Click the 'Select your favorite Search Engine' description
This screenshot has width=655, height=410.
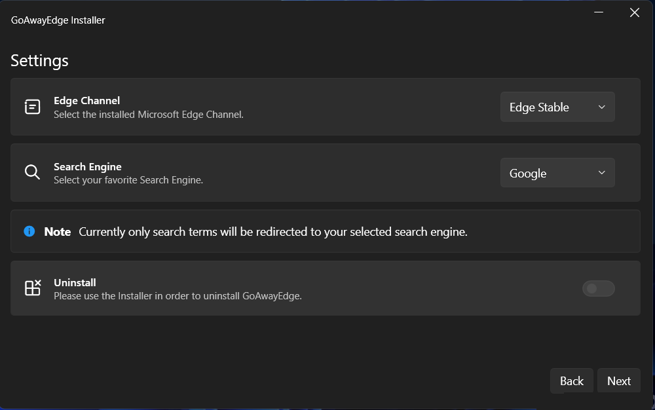coord(128,180)
